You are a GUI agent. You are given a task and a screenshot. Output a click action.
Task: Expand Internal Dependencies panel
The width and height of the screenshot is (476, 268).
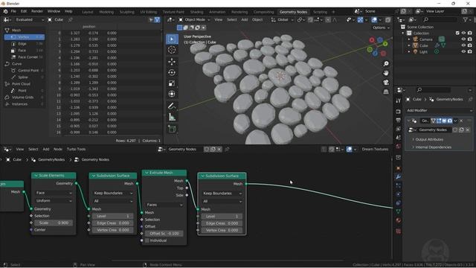[x=433, y=147]
